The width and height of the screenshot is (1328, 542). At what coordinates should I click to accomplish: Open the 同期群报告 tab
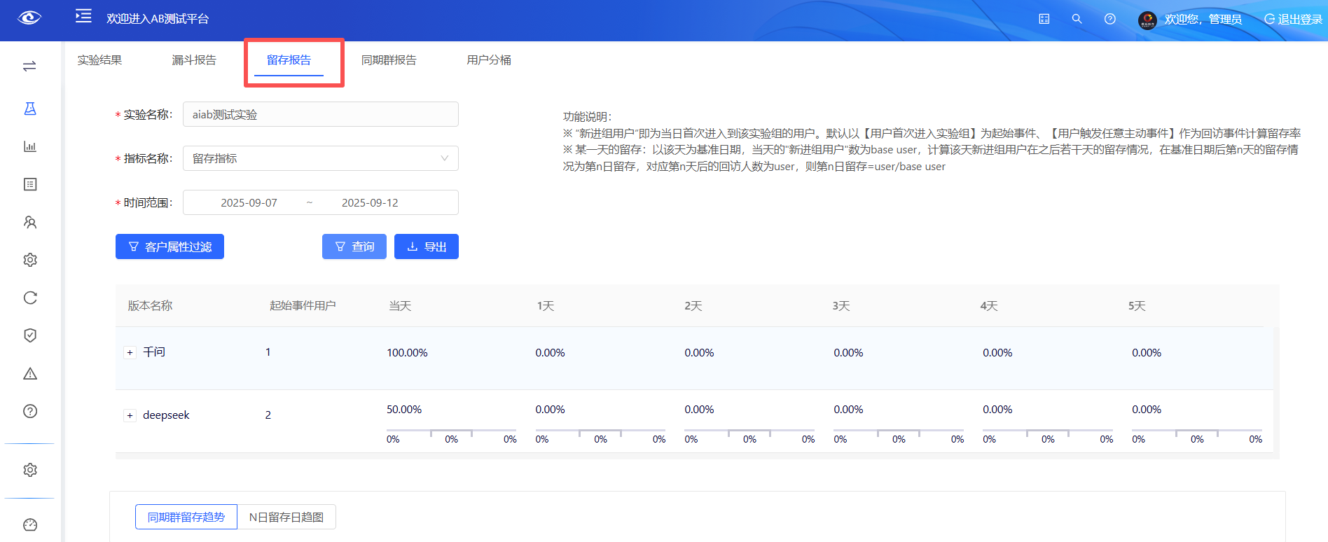click(x=389, y=60)
